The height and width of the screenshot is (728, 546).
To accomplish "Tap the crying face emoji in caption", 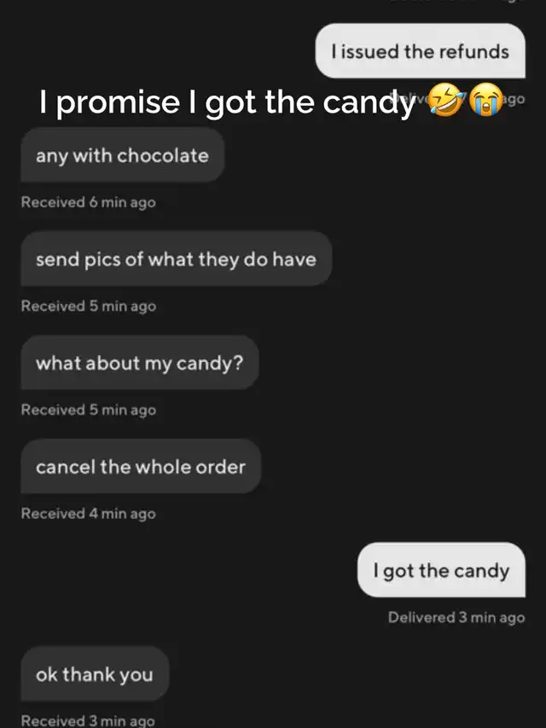I will 486,99.
